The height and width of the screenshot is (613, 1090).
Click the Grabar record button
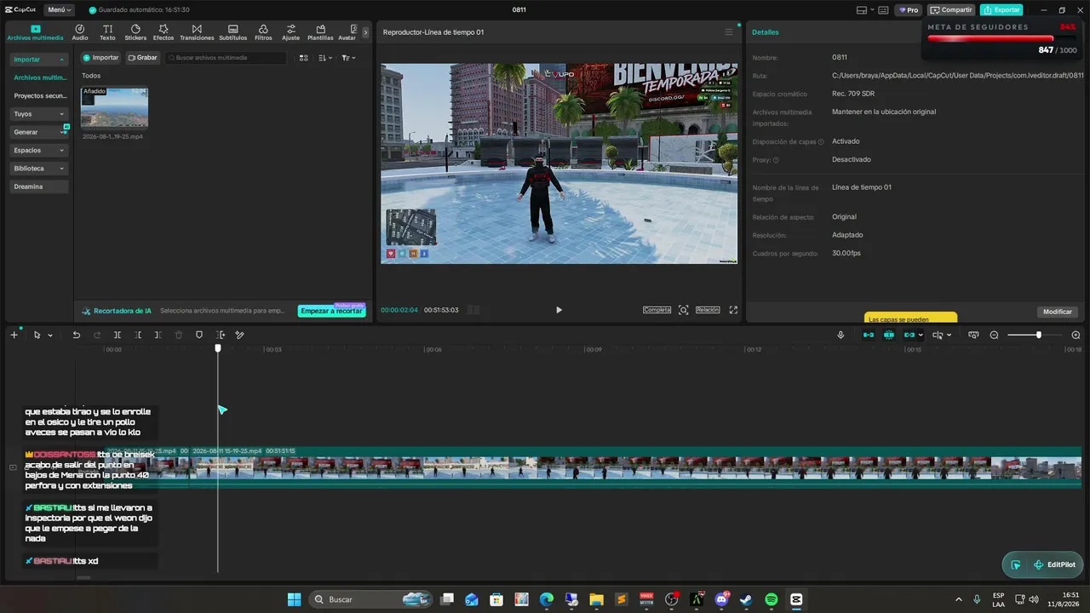point(142,58)
